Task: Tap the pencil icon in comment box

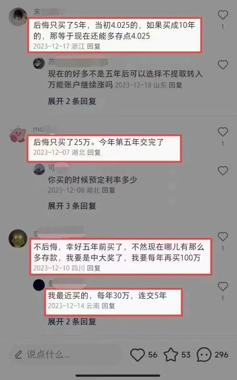Action: tap(18, 355)
